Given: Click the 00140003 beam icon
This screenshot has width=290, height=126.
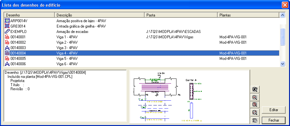Looking at the screenshot, I should tap(7, 48).
